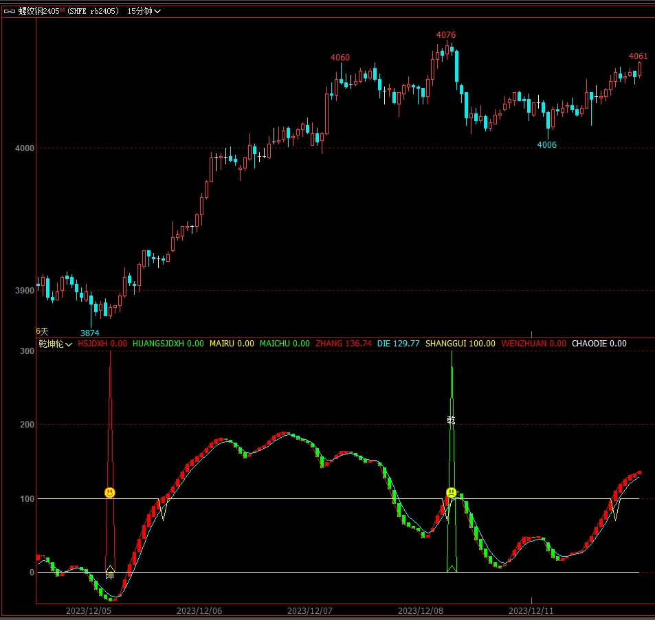Click the 3874 low price label

[x=89, y=333]
